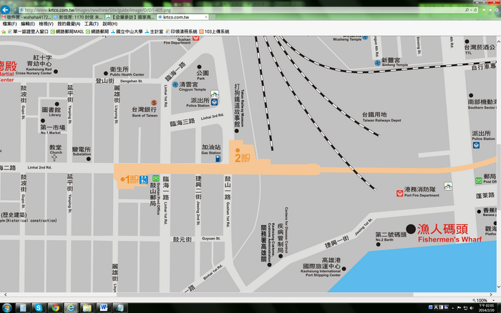Screen dimensions: 501x313
Task: Click the Windows Start orb
Action: pos(6,308)
